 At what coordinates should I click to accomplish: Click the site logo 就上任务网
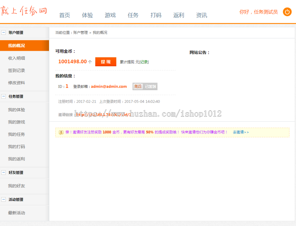point(23,10)
